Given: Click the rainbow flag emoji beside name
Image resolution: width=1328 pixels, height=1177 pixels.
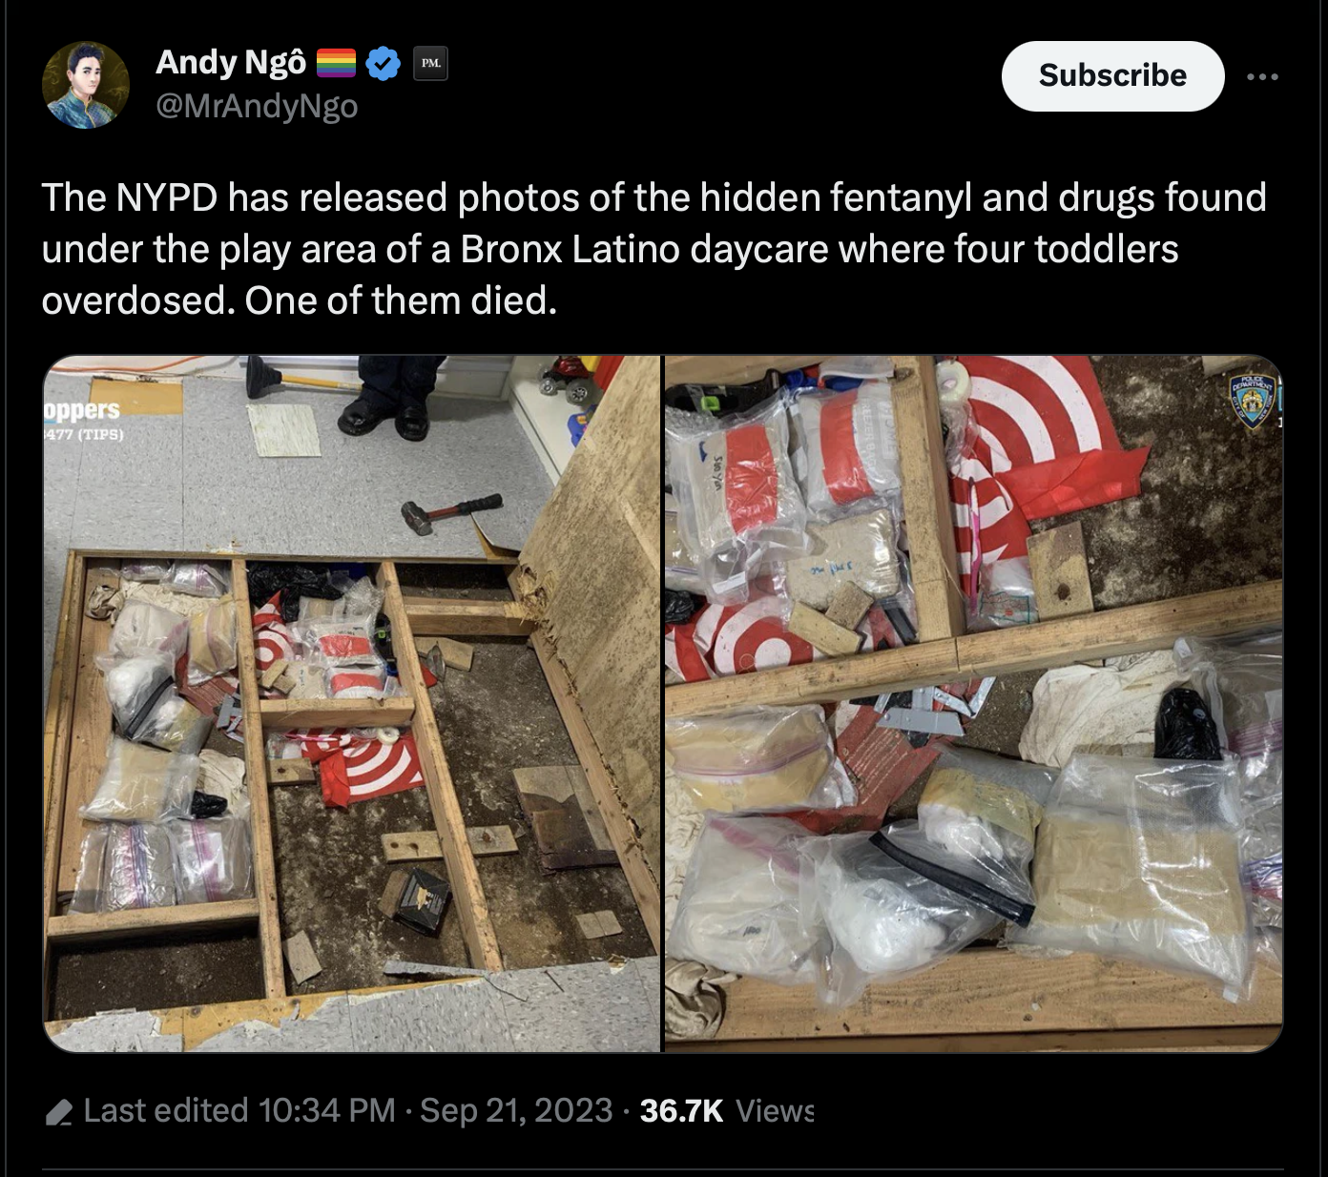Looking at the screenshot, I should [335, 63].
